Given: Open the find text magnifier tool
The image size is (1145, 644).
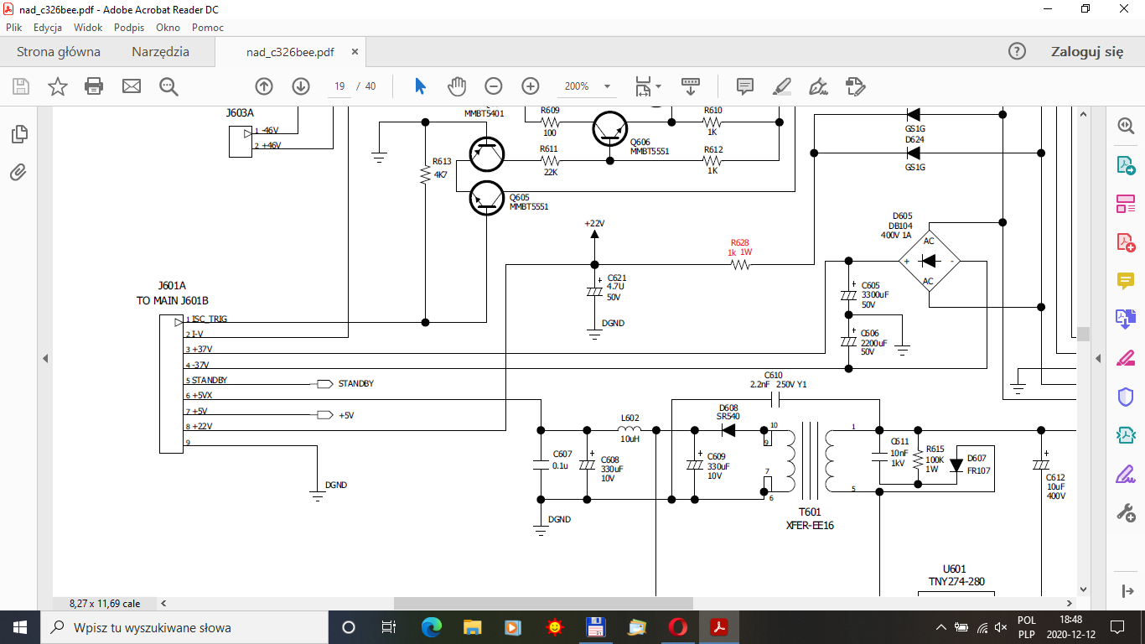Looking at the screenshot, I should point(168,86).
